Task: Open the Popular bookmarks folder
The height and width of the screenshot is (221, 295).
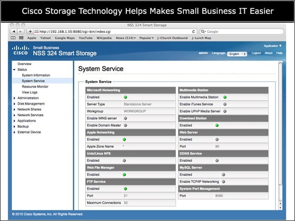Action: tap(147, 38)
